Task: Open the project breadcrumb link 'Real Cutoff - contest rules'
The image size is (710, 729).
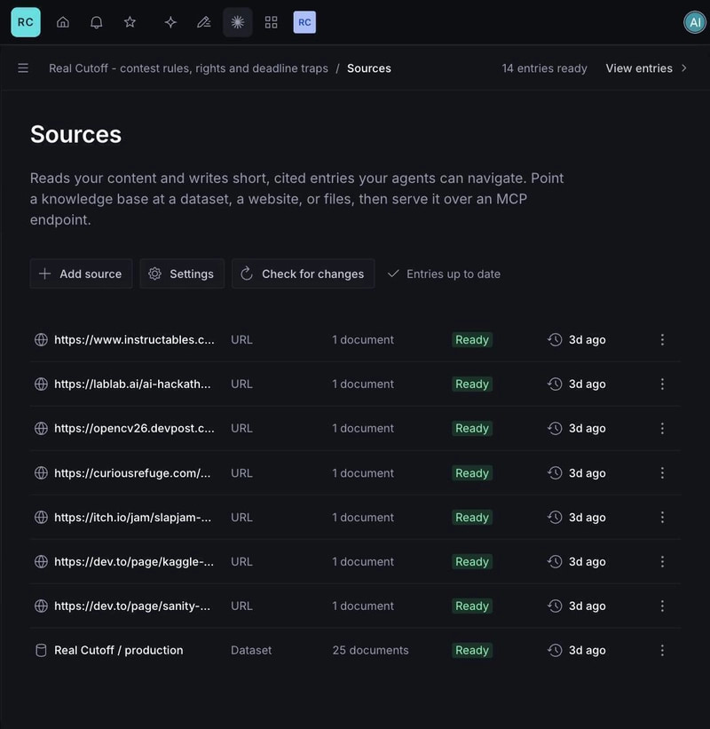Action: (x=188, y=68)
